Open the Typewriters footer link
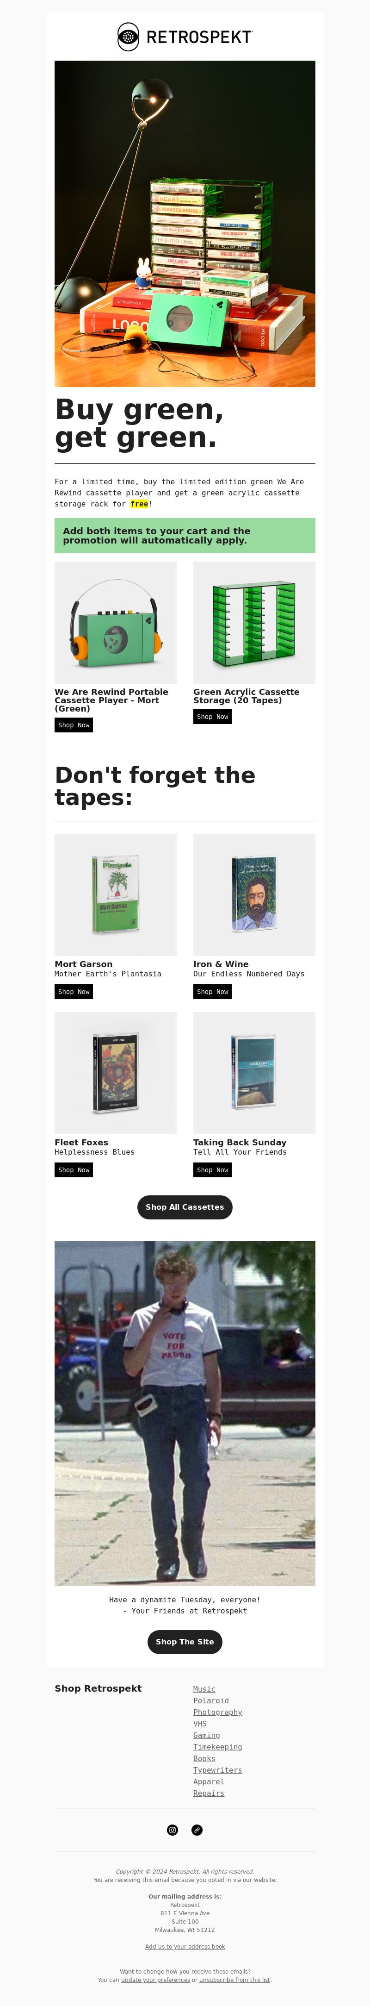The height and width of the screenshot is (2006, 370). [218, 1770]
